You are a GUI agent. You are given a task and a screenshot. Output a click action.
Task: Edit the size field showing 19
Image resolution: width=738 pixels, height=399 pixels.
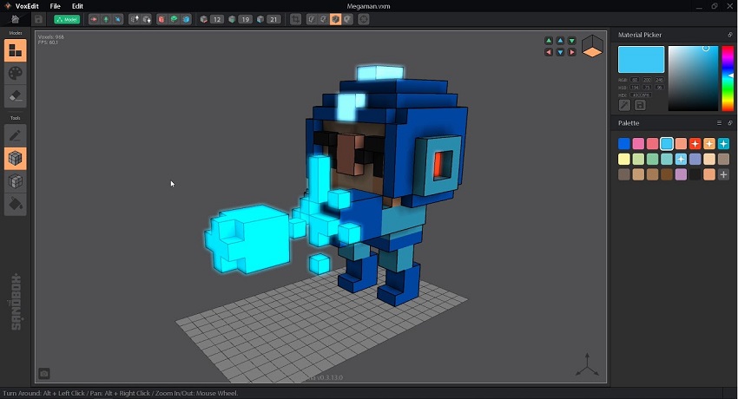click(x=245, y=19)
